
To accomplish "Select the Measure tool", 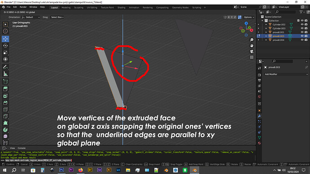I will point(5,74).
